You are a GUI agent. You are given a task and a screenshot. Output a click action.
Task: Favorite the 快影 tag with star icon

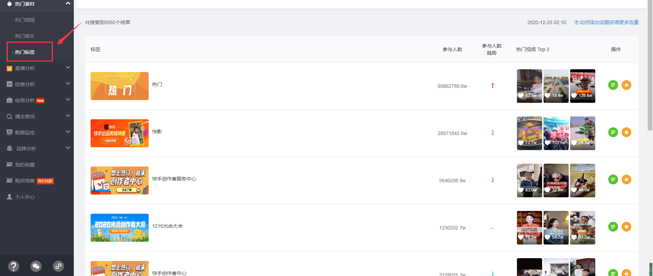click(626, 132)
